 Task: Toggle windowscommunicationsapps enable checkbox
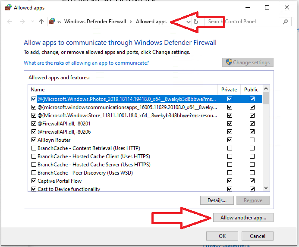click(34, 107)
